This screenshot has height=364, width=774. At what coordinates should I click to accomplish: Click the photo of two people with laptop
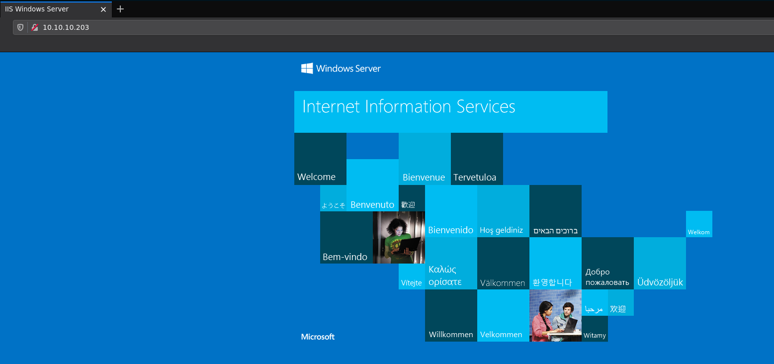coord(555,315)
